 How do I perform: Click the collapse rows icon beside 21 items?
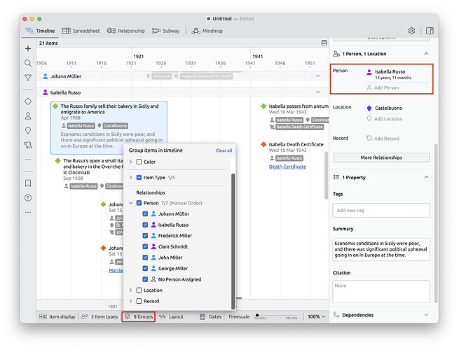324,43
